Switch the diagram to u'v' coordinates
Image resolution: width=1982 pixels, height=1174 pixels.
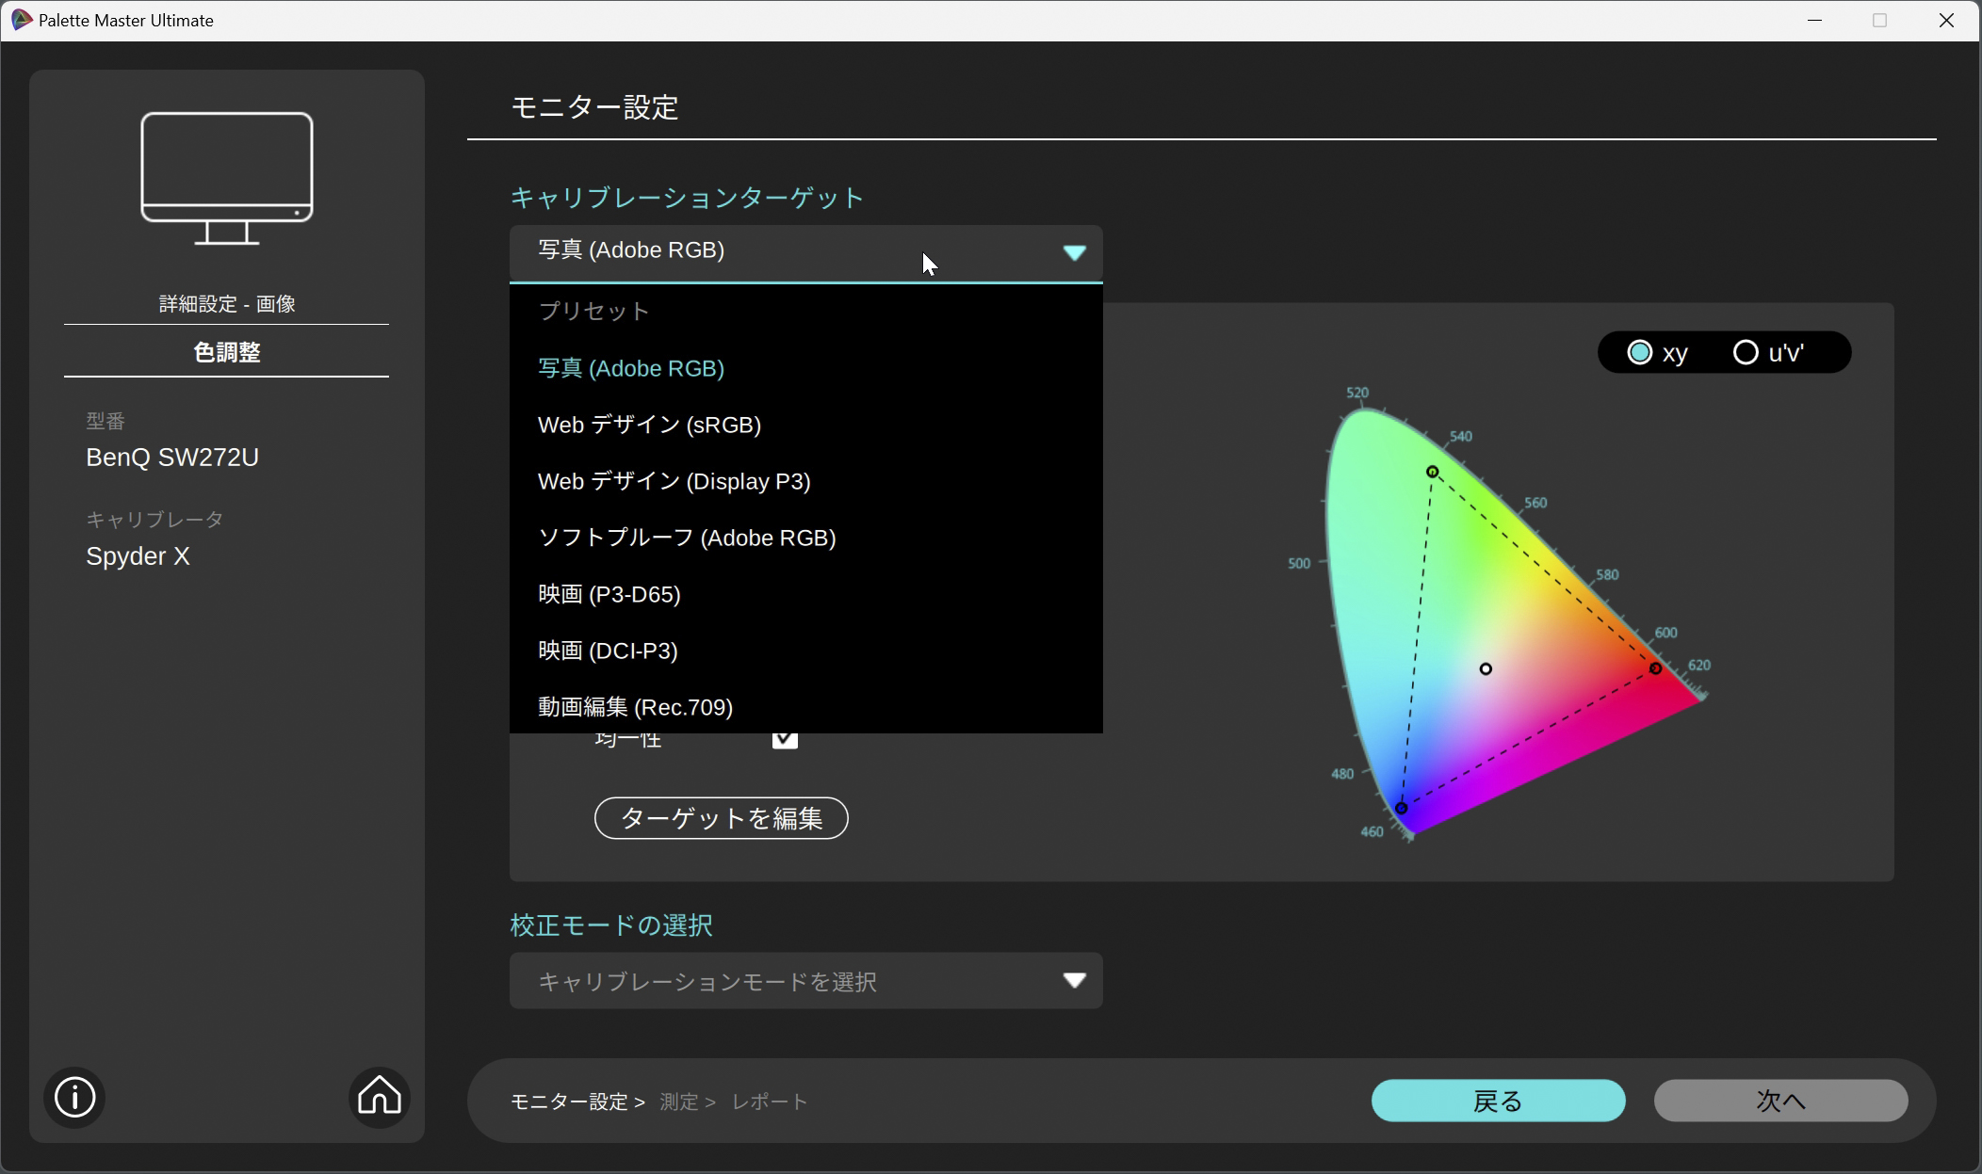(1746, 352)
